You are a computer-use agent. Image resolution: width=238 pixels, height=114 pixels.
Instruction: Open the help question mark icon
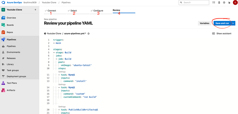pyautogui.click(x=224, y=3)
